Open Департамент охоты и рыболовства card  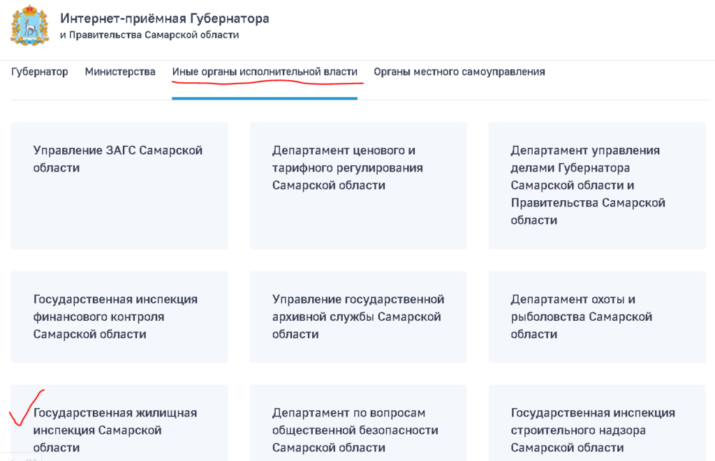(597, 317)
